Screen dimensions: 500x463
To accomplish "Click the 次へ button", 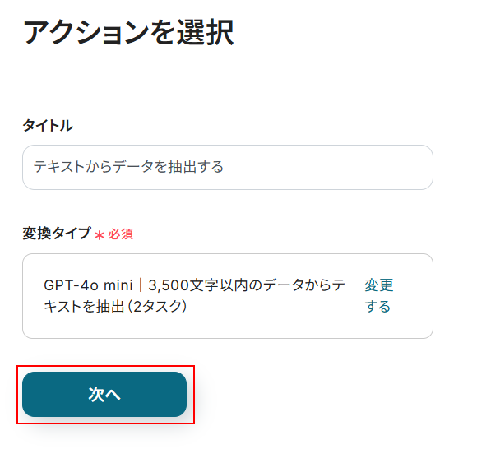I will pyautogui.click(x=104, y=395).
